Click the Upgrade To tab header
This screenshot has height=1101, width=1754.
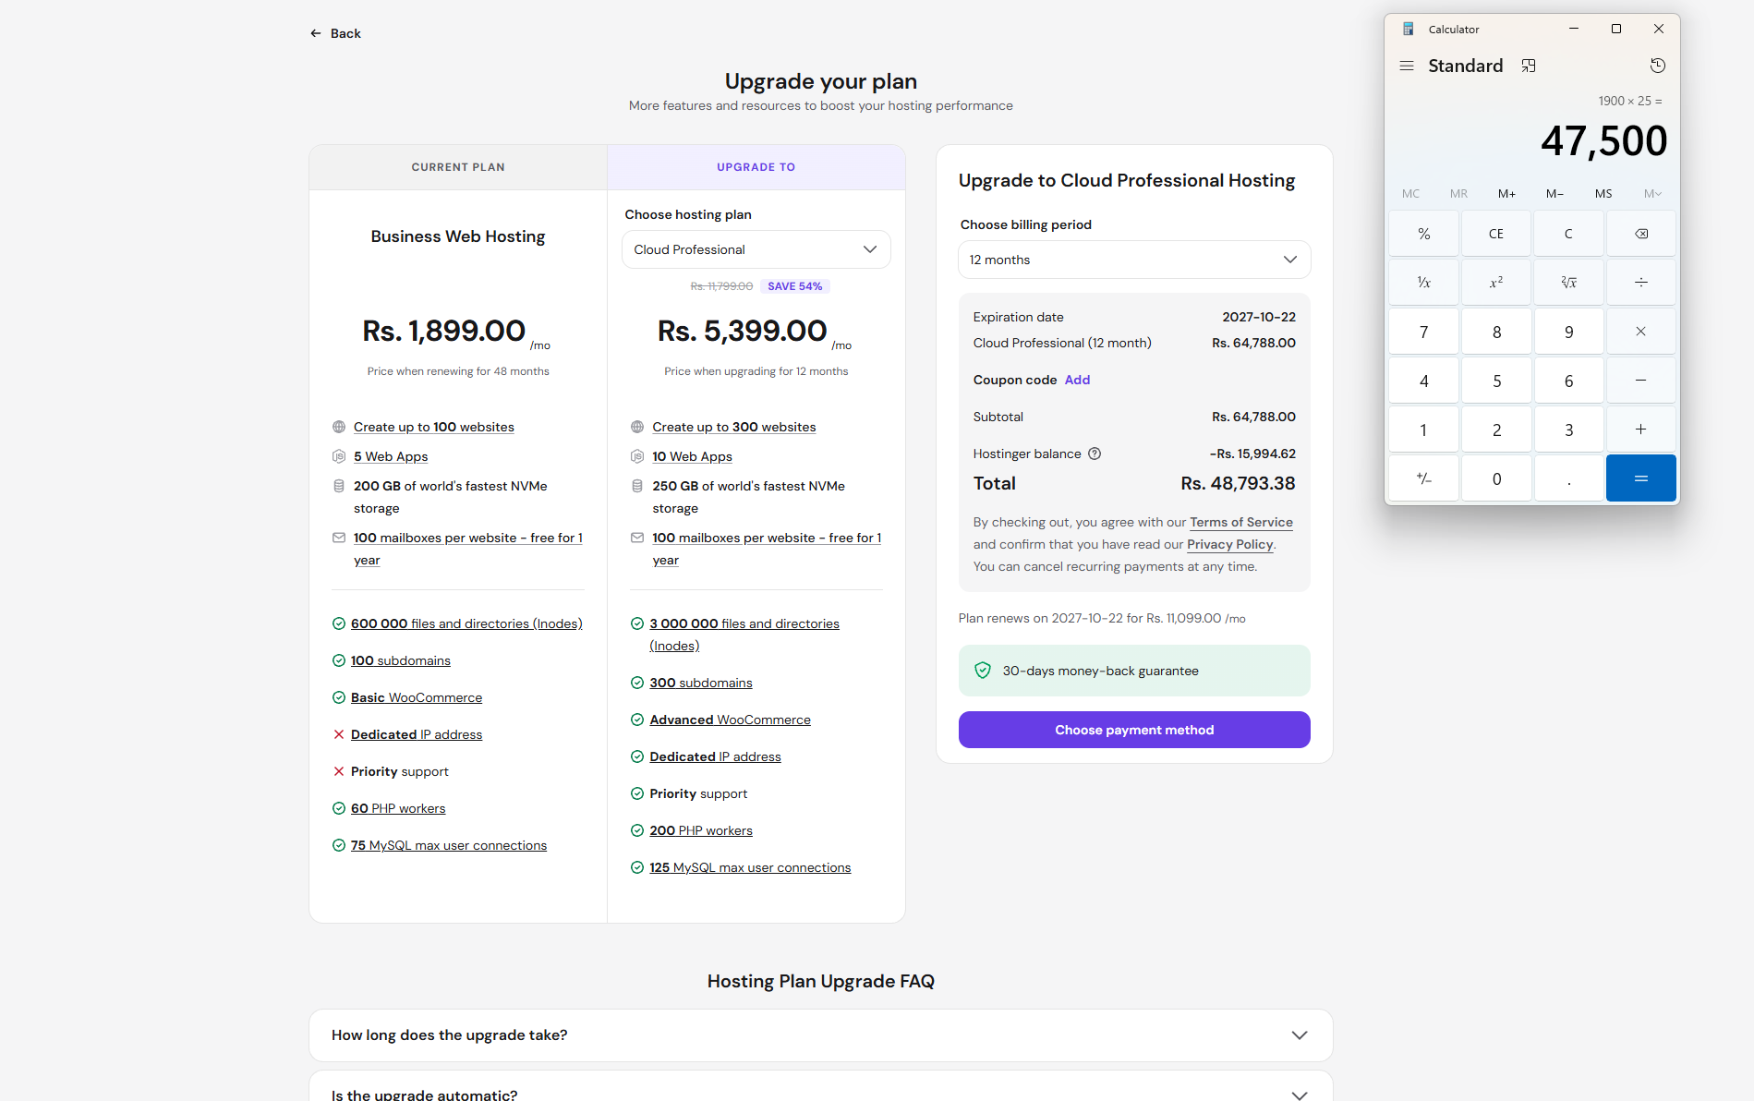pyautogui.click(x=756, y=167)
